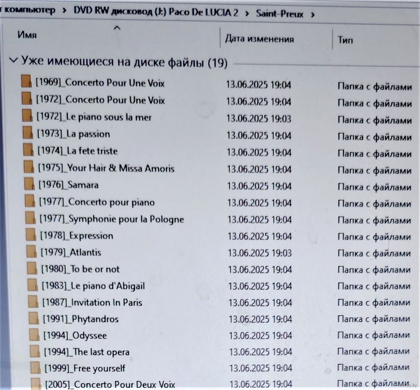Screen dimensions: 420x390
Task: Select [1975]_Your Hair & Missa Amoris name
Action: tap(106, 168)
